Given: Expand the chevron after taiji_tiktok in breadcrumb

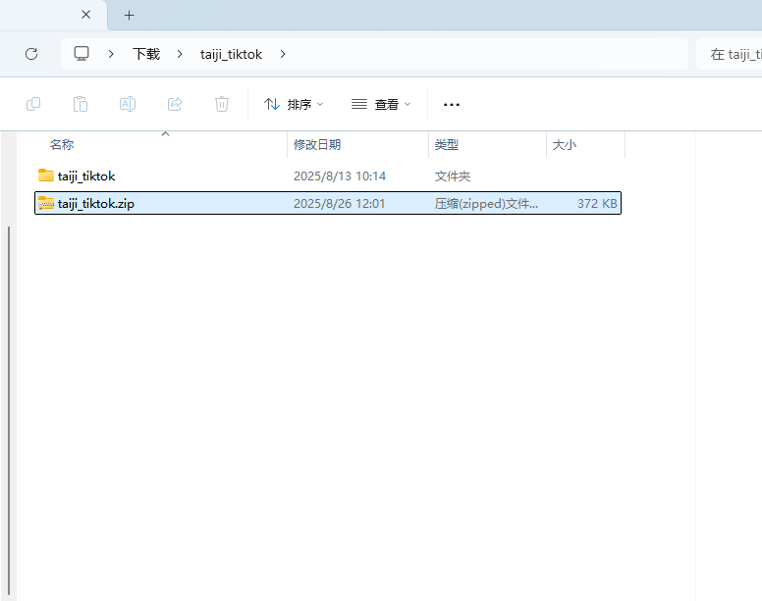Looking at the screenshot, I should [x=283, y=54].
